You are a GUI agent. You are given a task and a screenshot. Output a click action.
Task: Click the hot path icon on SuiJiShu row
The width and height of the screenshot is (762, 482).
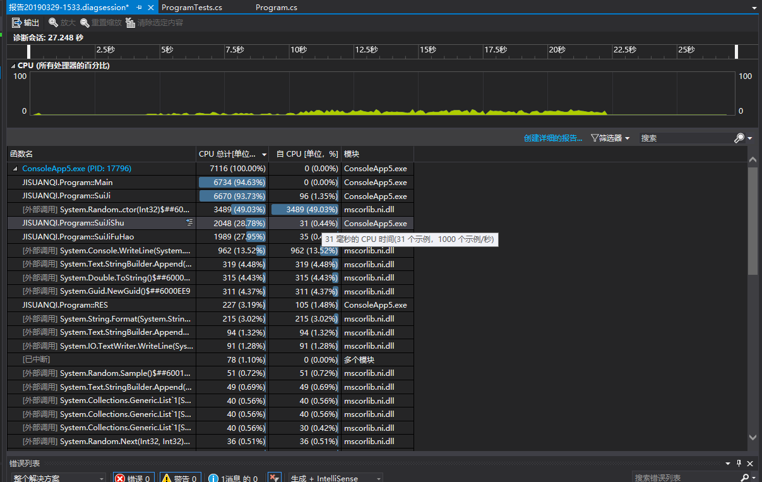coord(189,223)
